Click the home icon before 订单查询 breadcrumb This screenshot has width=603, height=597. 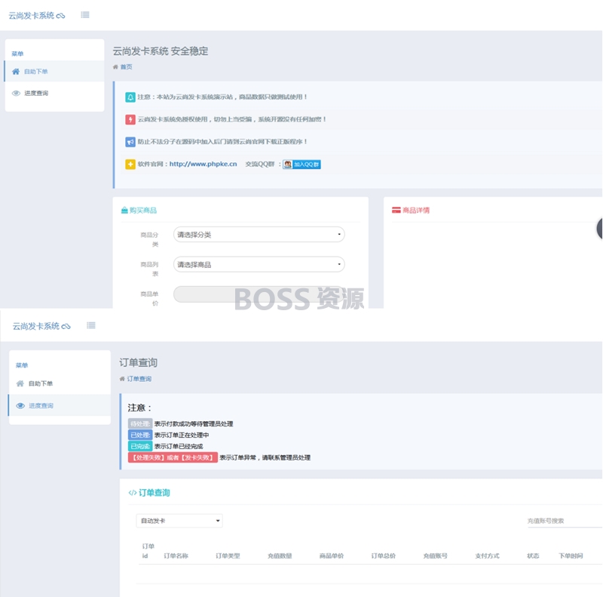click(x=122, y=379)
